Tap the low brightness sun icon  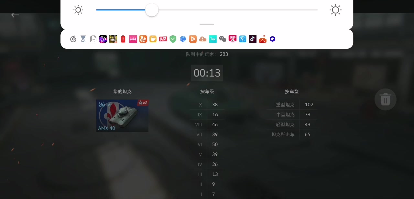click(78, 10)
